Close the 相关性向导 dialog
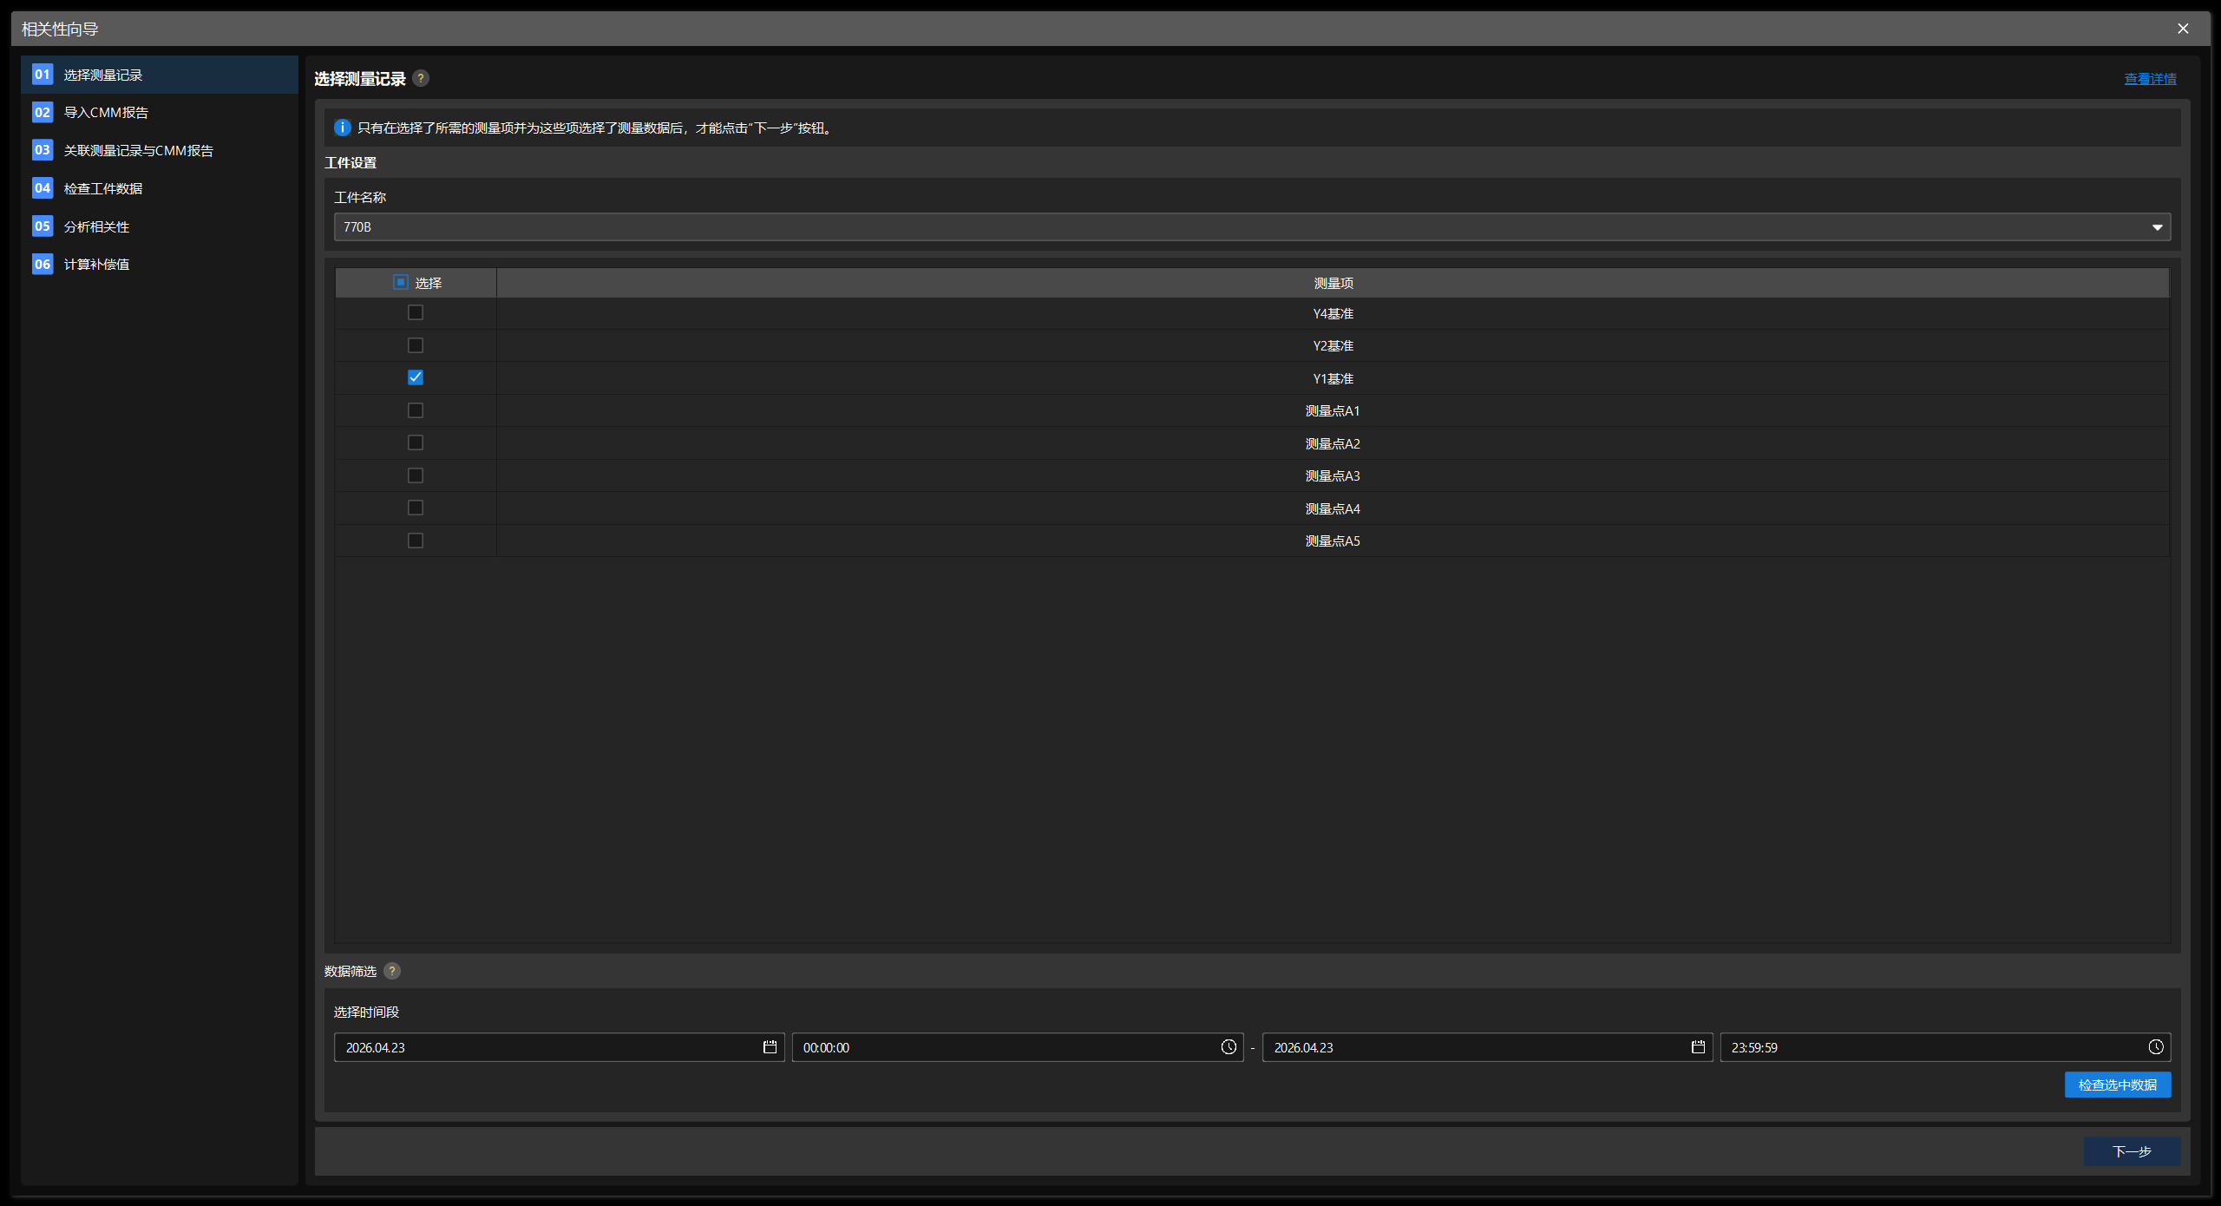 click(2183, 29)
